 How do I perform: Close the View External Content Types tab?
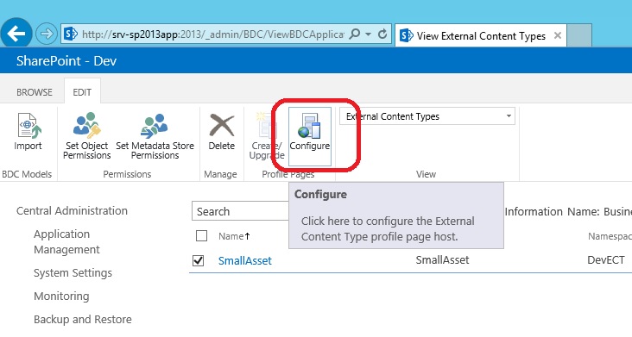(x=558, y=35)
